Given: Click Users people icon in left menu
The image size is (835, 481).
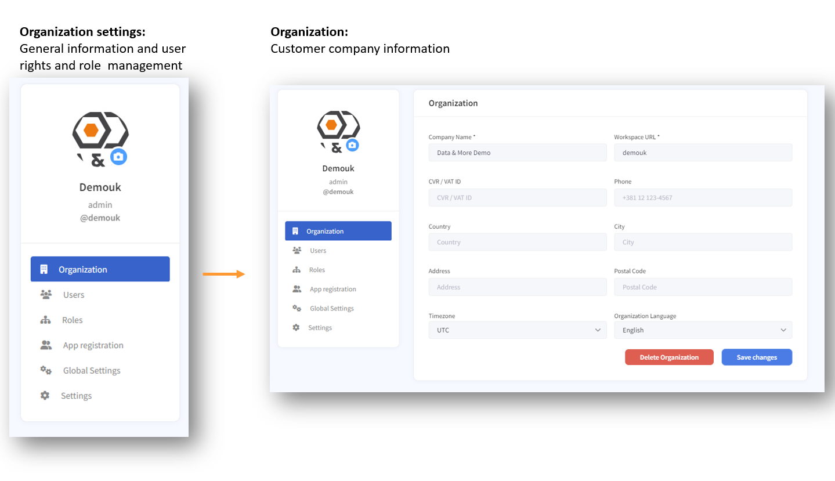Looking at the screenshot, I should (46, 294).
